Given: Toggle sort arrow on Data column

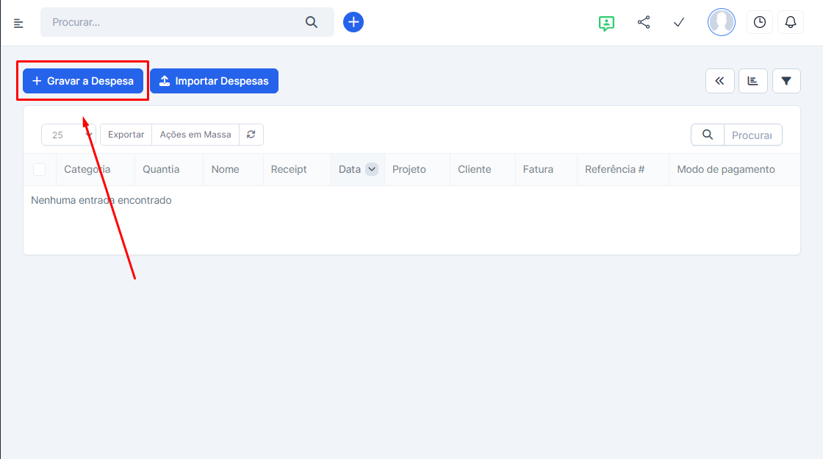Looking at the screenshot, I should pos(372,170).
